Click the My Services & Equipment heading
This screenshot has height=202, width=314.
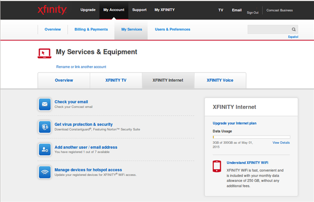click(96, 52)
